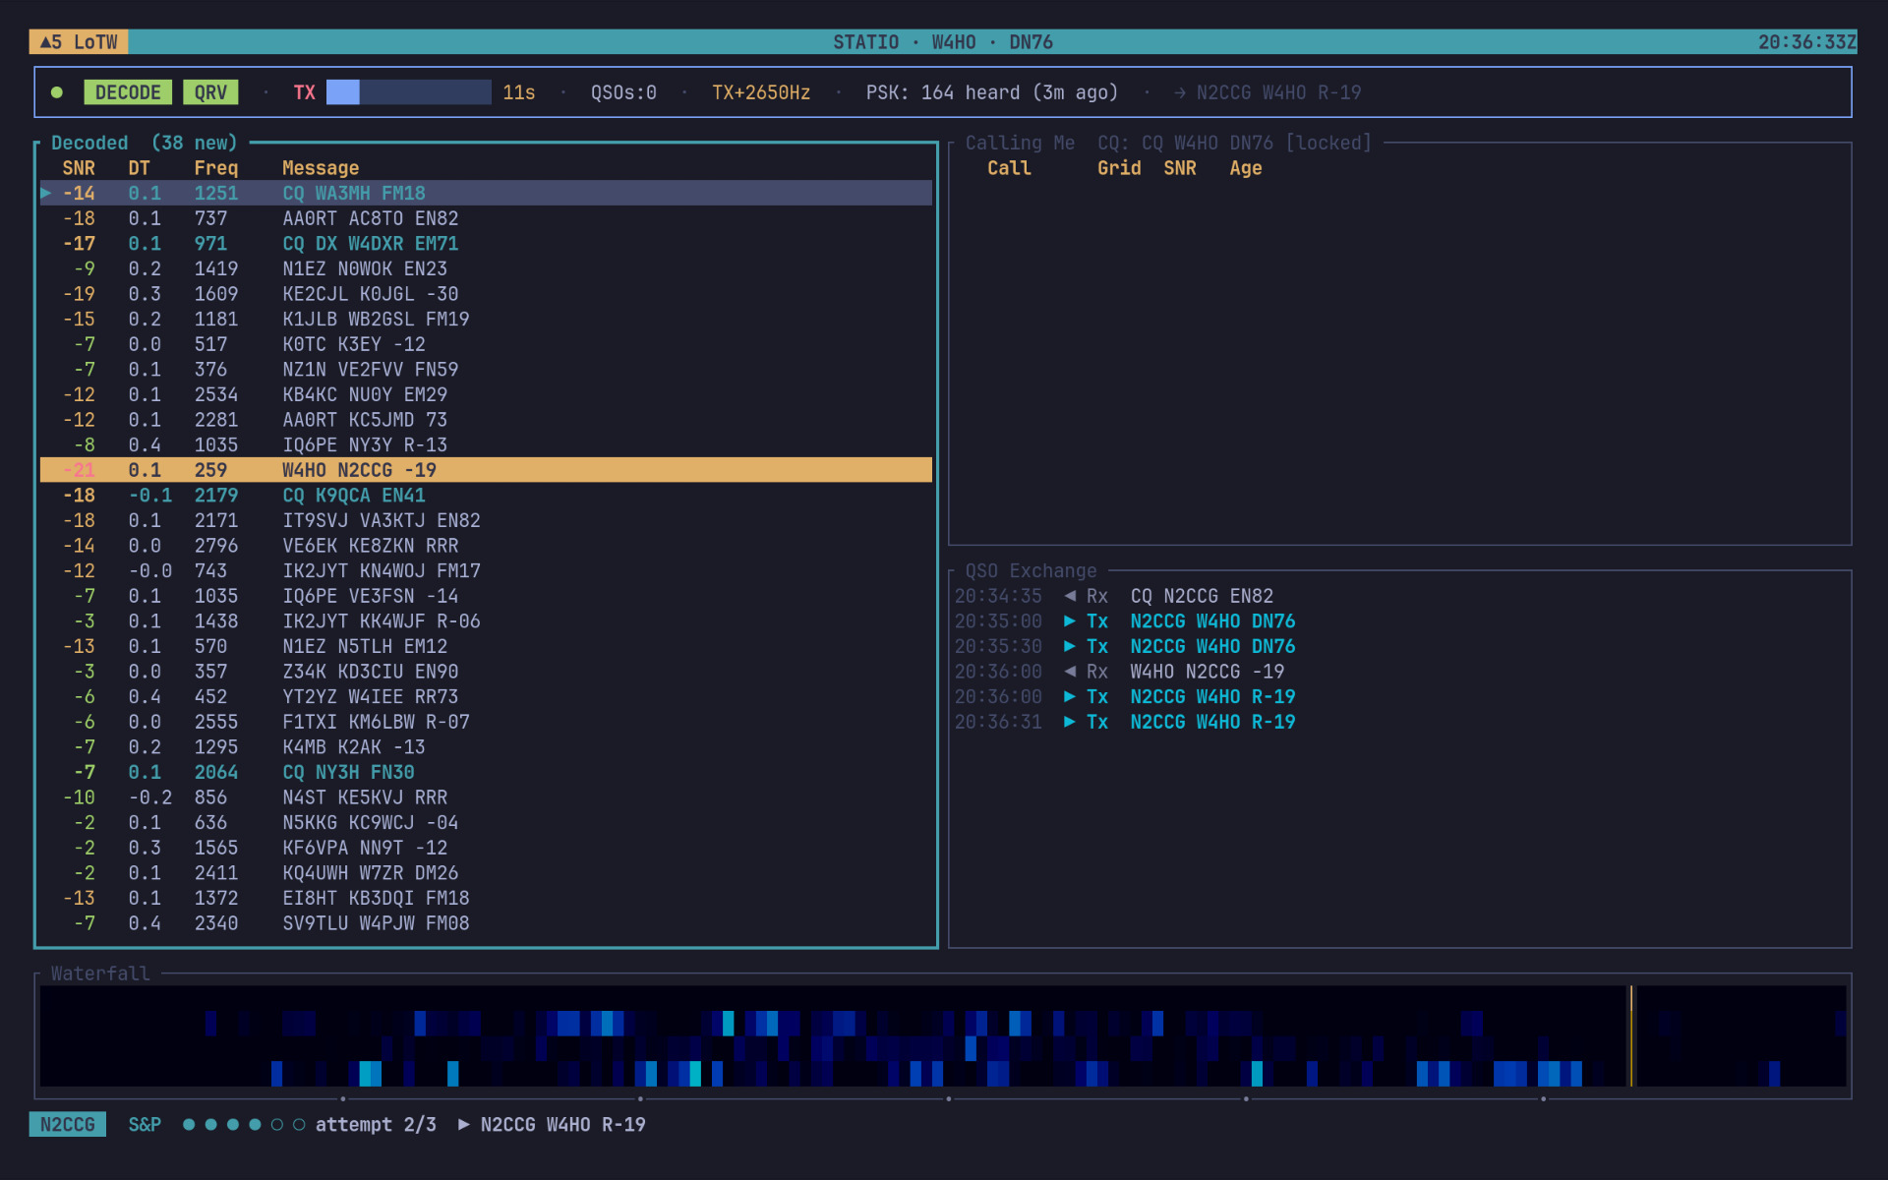Click Rx arrow icon beside W4HO N2CCG -19 exchange

click(x=1070, y=672)
